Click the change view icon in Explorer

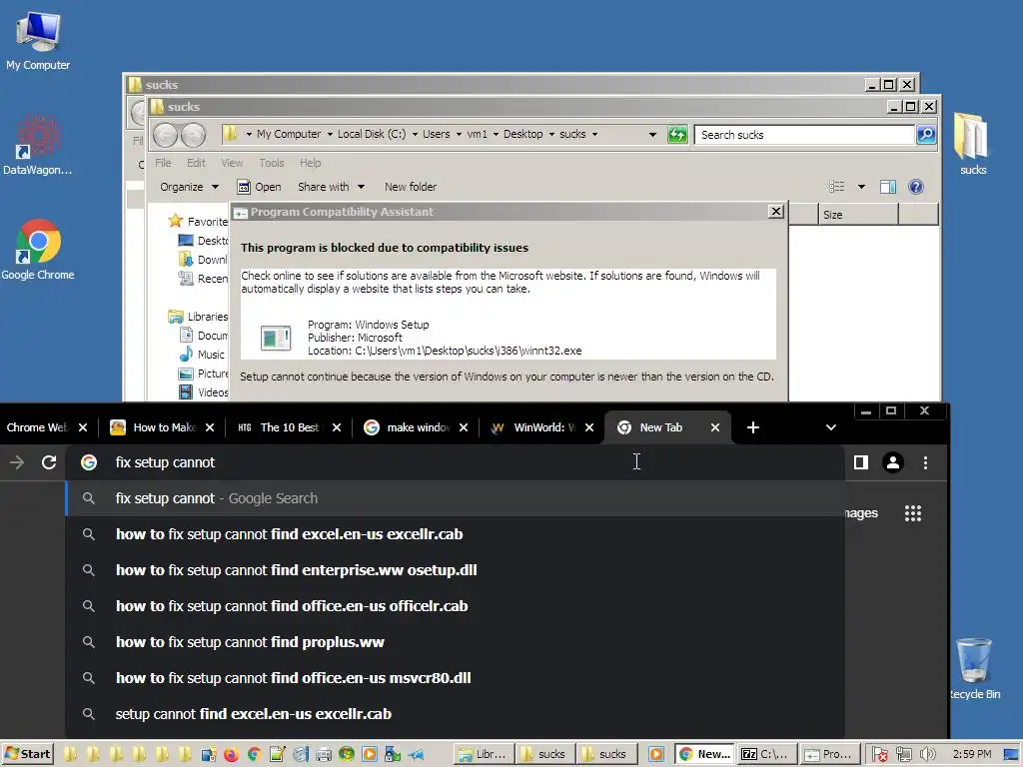click(x=837, y=187)
